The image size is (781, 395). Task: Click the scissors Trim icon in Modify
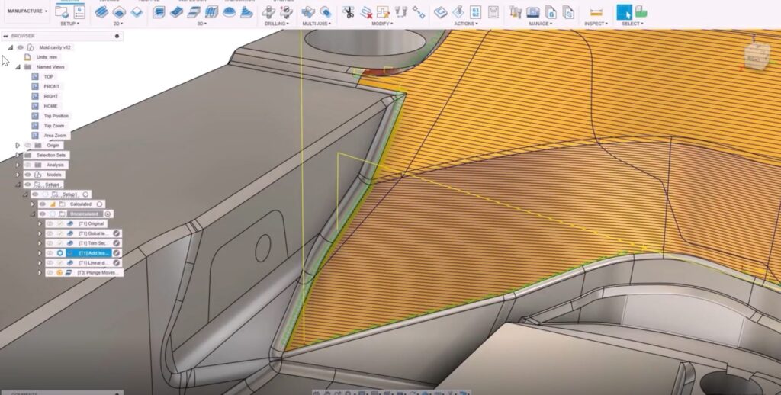(348, 12)
